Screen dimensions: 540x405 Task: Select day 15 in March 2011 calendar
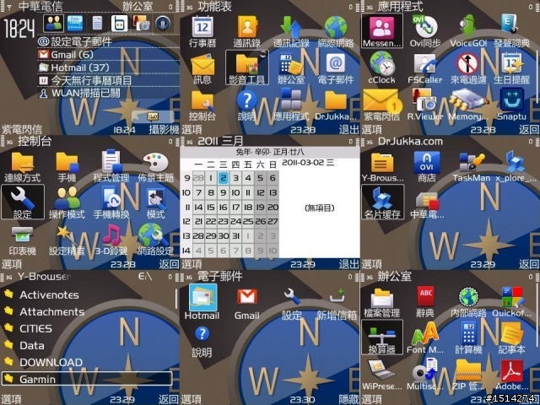click(x=211, y=207)
